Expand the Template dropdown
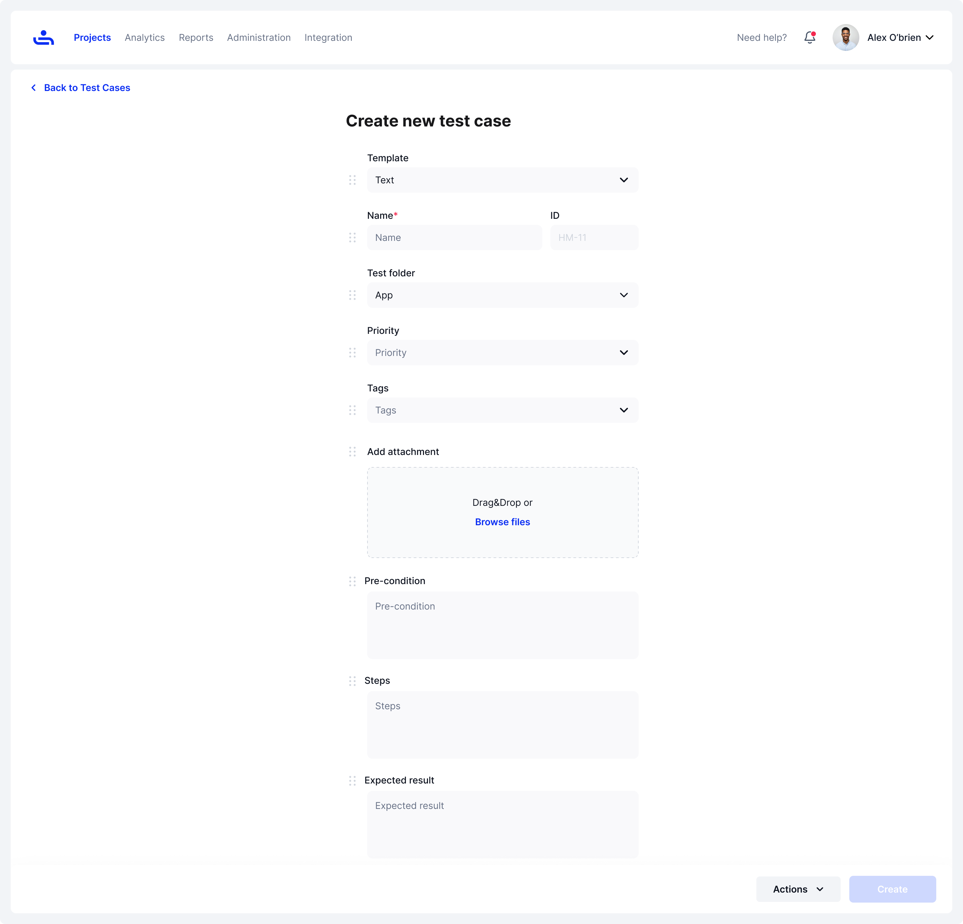 coord(502,180)
